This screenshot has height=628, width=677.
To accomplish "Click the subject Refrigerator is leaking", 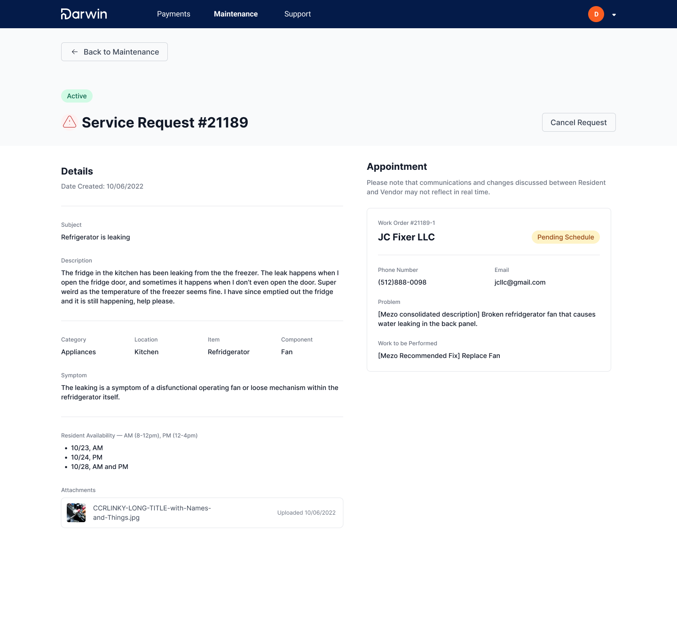I will pyautogui.click(x=95, y=237).
